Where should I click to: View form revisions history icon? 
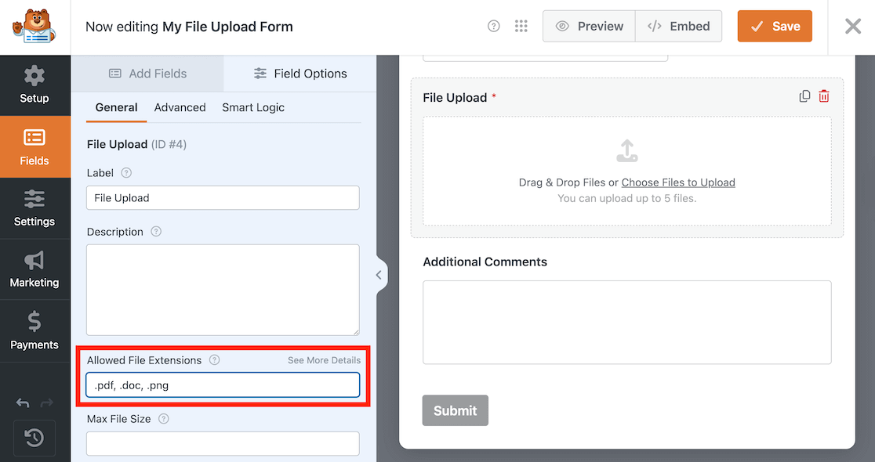coord(34,438)
